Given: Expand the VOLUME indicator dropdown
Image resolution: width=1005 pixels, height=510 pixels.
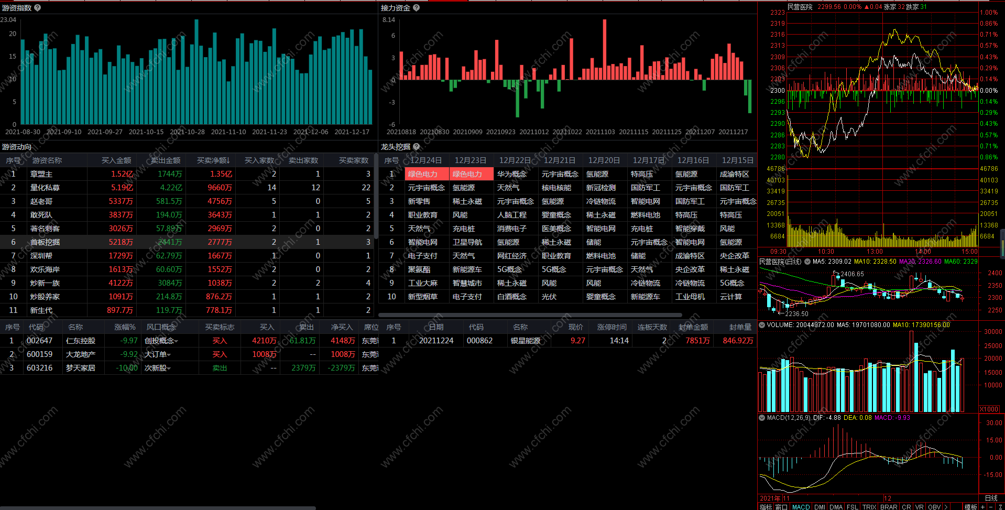Looking at the screenshot, I should [762, 325].
